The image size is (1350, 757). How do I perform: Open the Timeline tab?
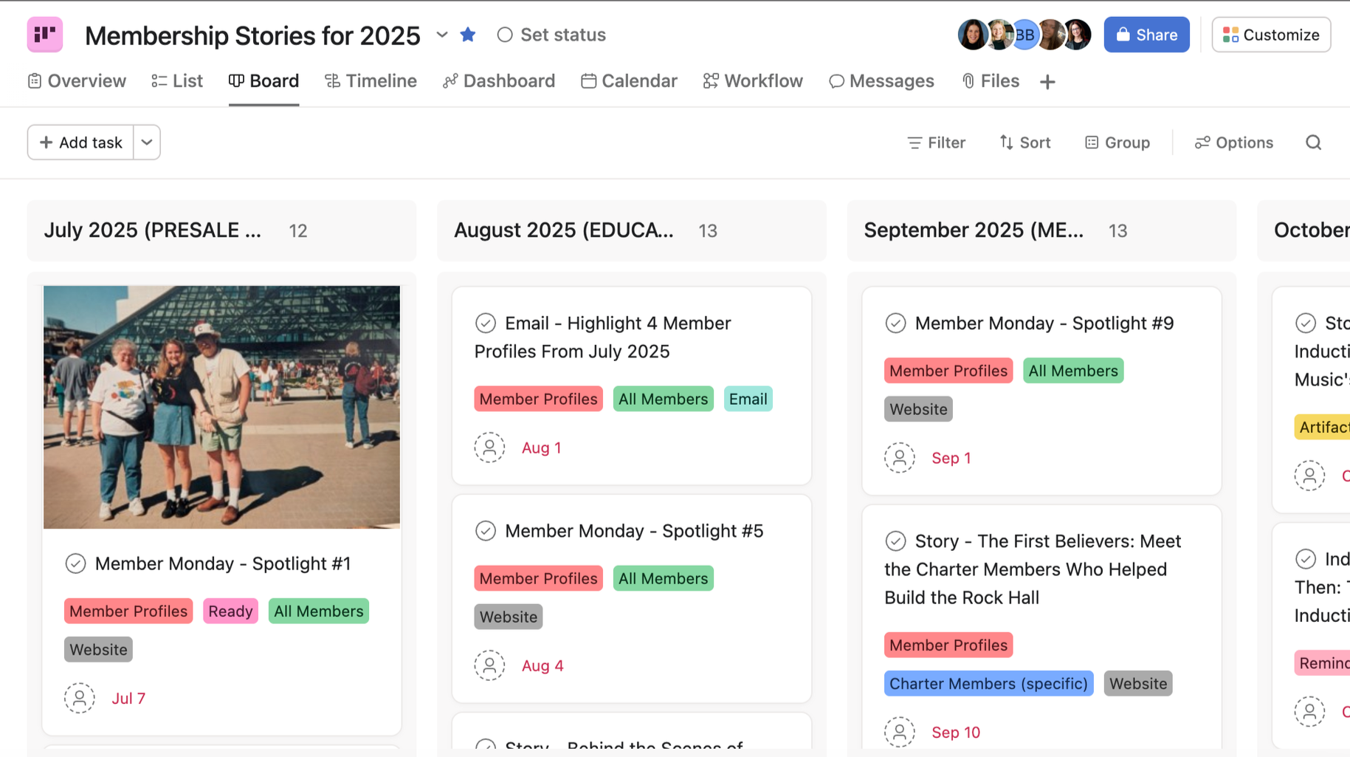coord(371,81)
